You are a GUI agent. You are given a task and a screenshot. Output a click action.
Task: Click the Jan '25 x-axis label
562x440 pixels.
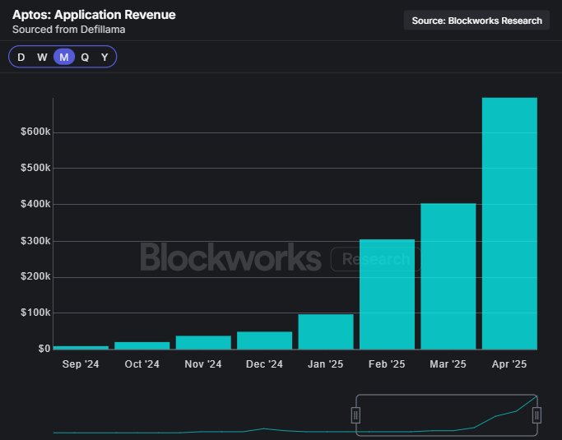[x=326, y=364]
